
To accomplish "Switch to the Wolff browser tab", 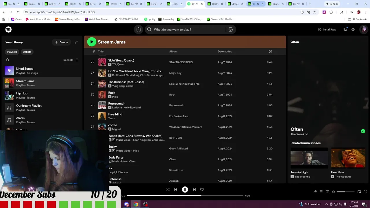I will coord(114,4).
